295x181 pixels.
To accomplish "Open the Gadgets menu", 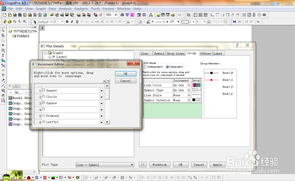I will pos(81,9).
